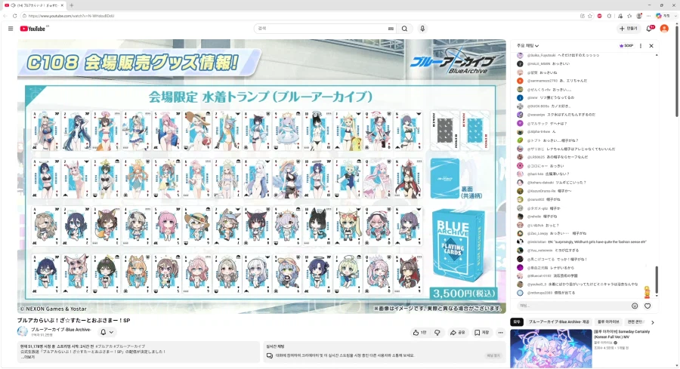The width and height of the screenshot is (680, 369).
Task: Share the video using 공유
Action: (x=458, y=333)
